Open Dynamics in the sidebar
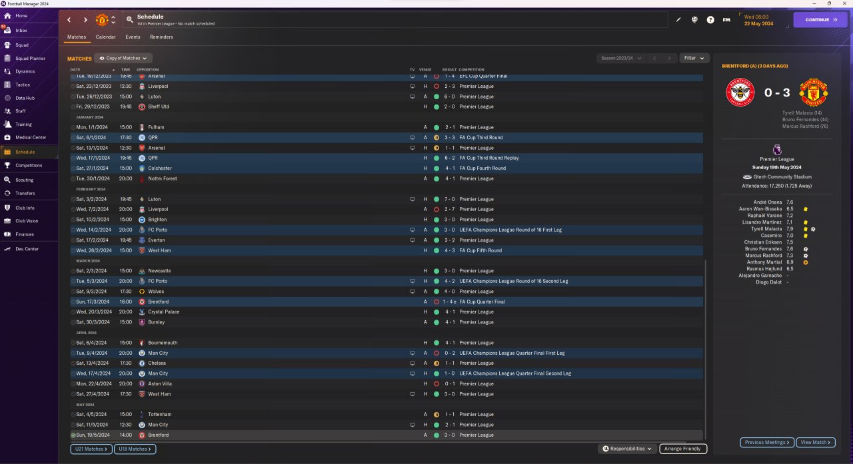The width and height of the screenshot is (853, 464). click(x=25, y=71)
